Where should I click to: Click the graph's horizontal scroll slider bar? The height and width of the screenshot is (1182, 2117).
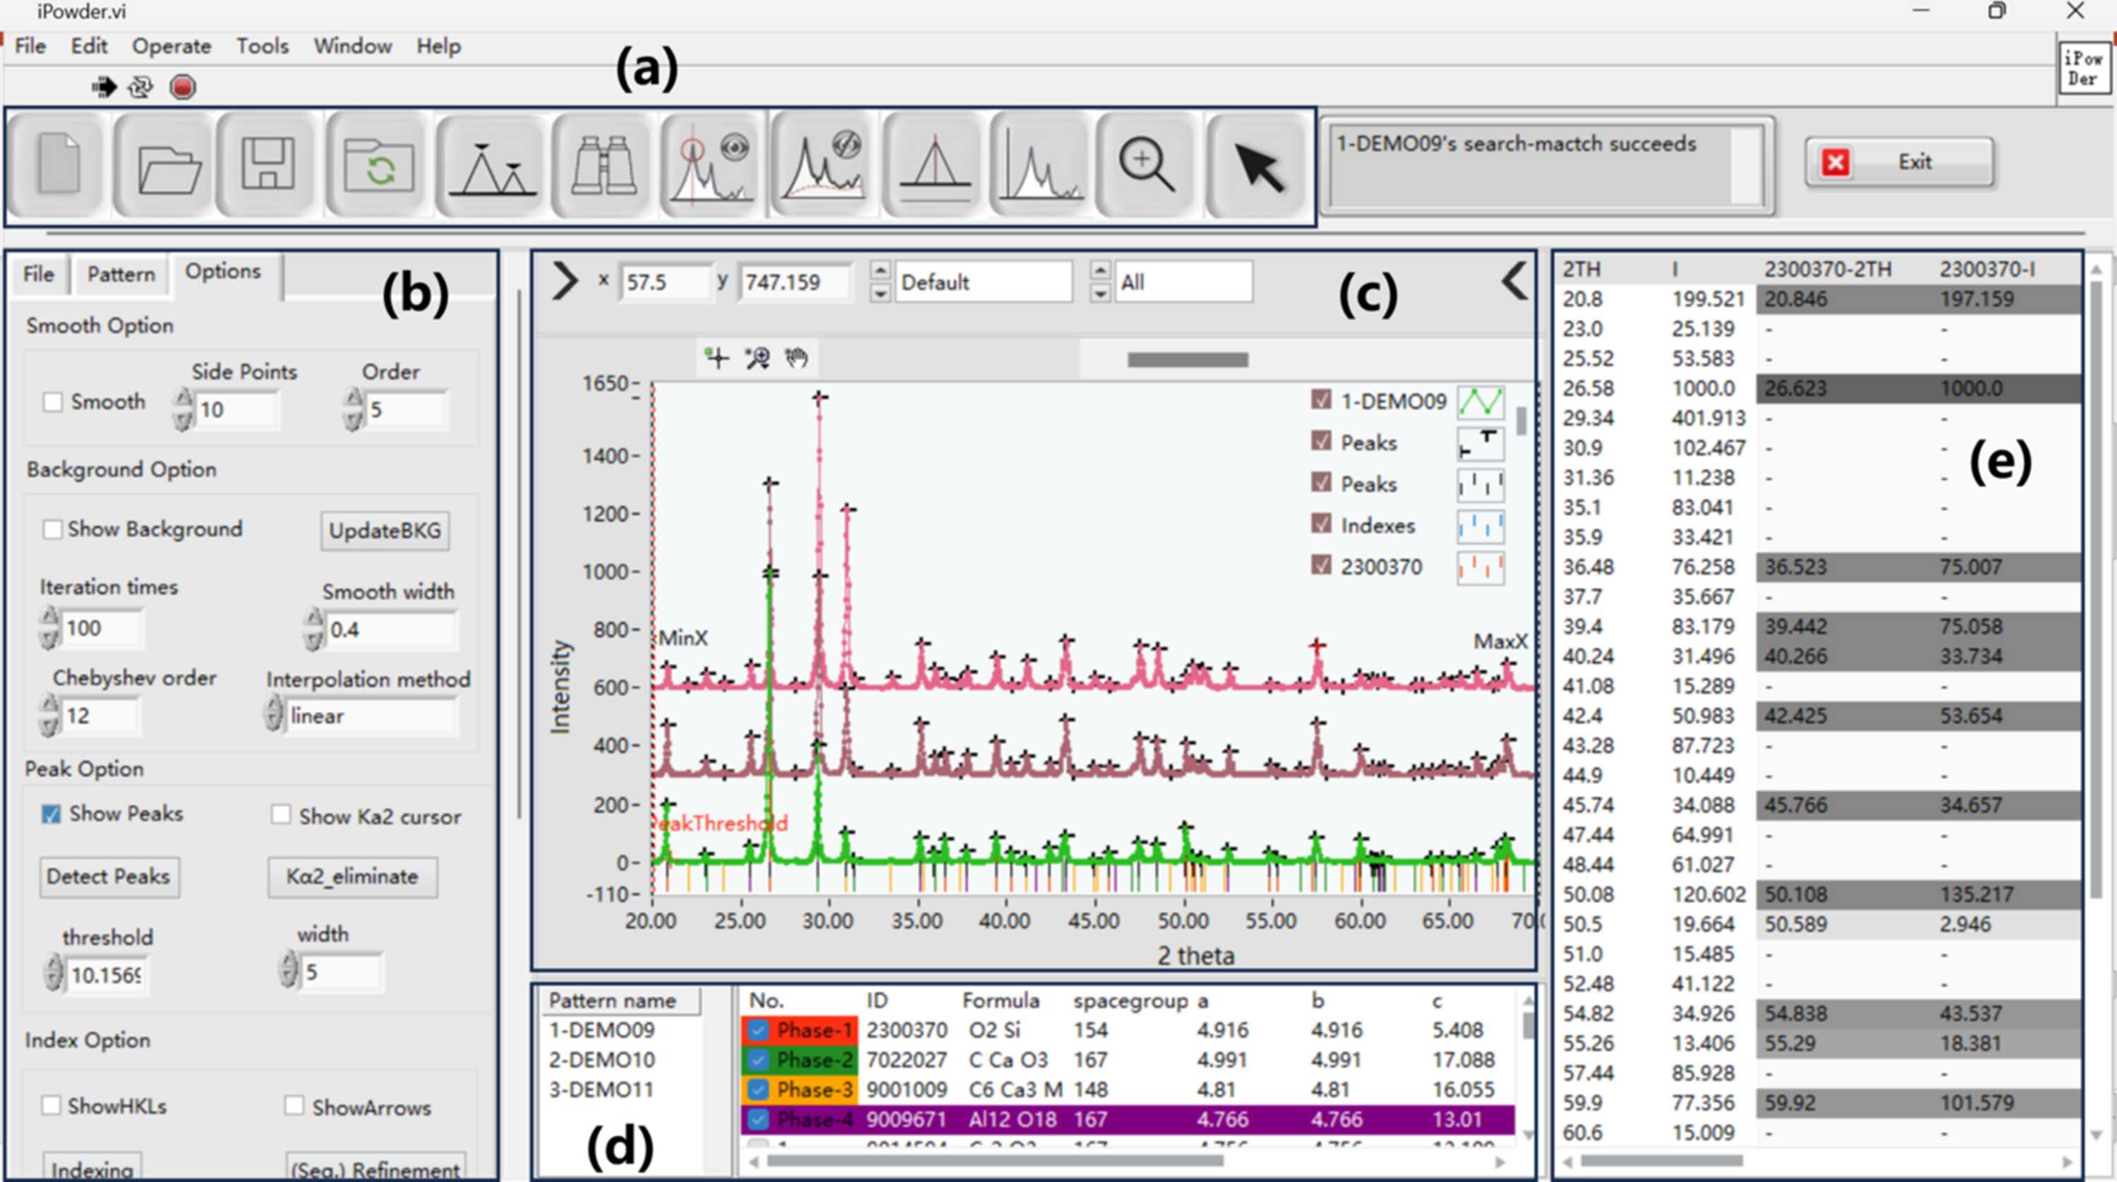(x=1188, y=360)
